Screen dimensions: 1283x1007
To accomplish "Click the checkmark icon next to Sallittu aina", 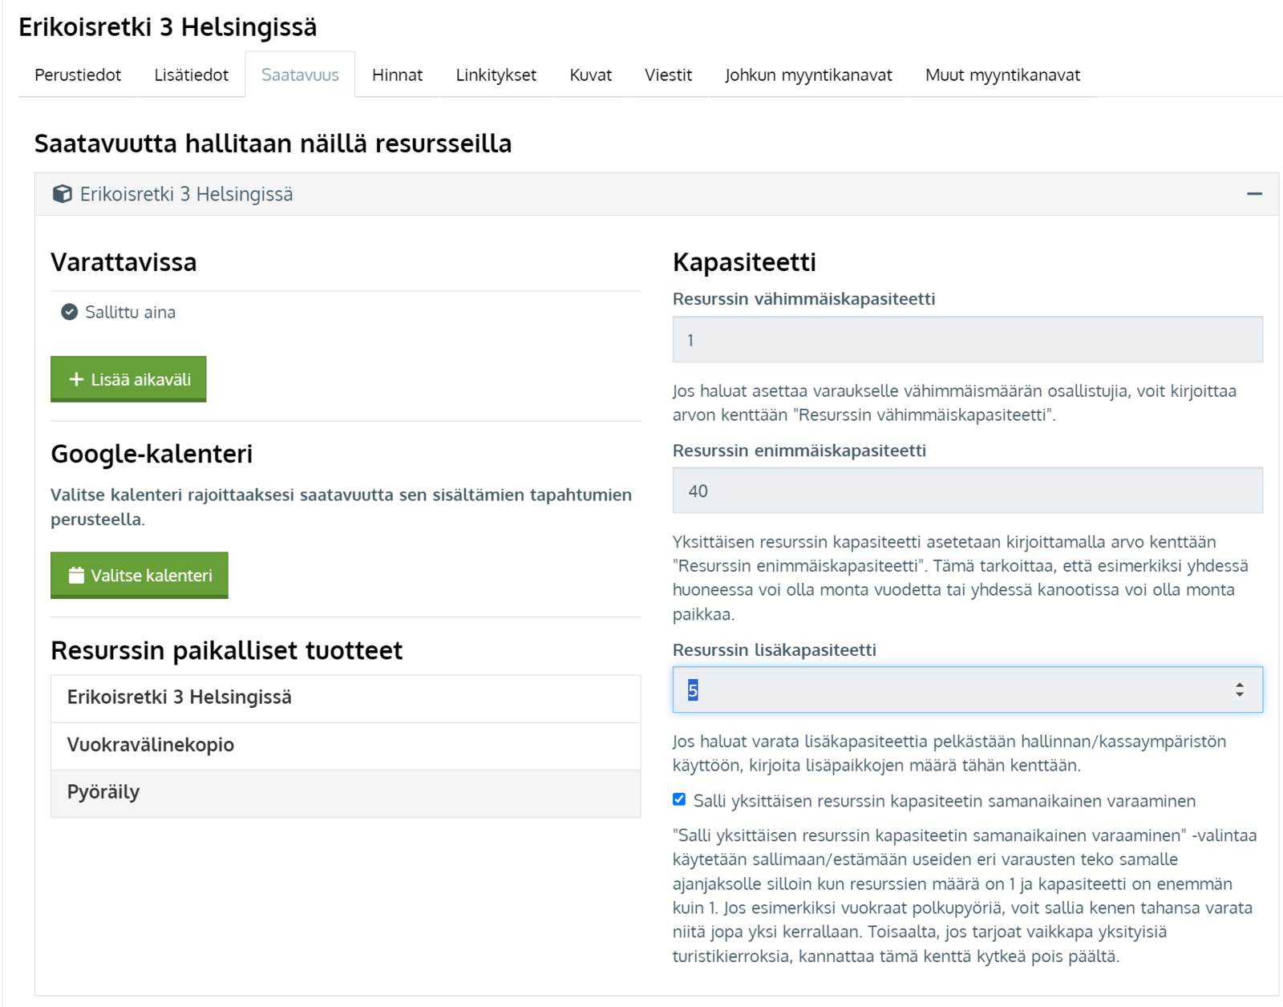I will (70, 312).
